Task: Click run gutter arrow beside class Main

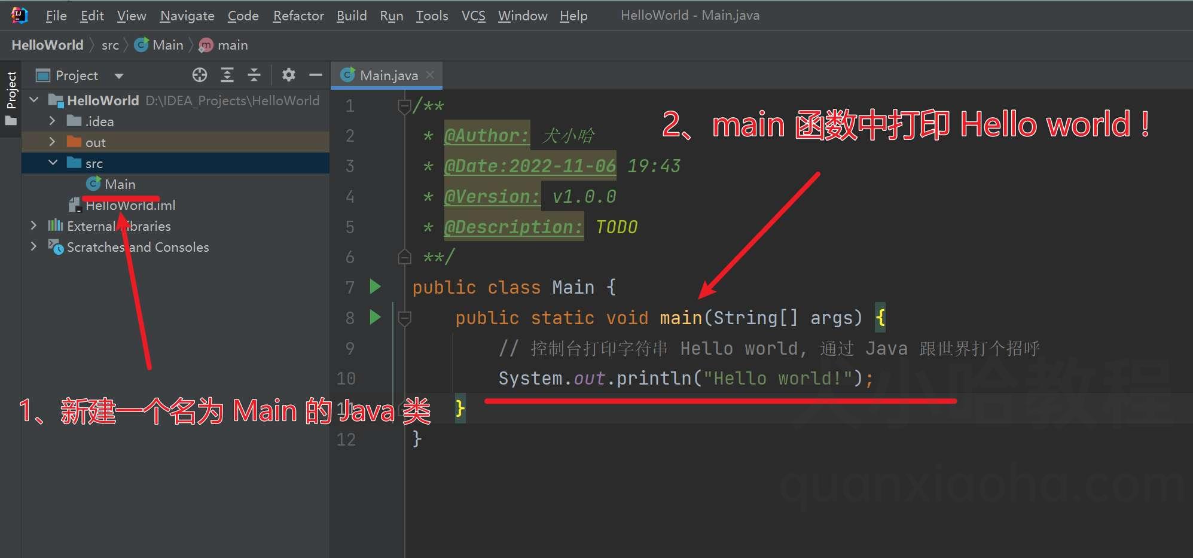Action: tap(375, 286)
